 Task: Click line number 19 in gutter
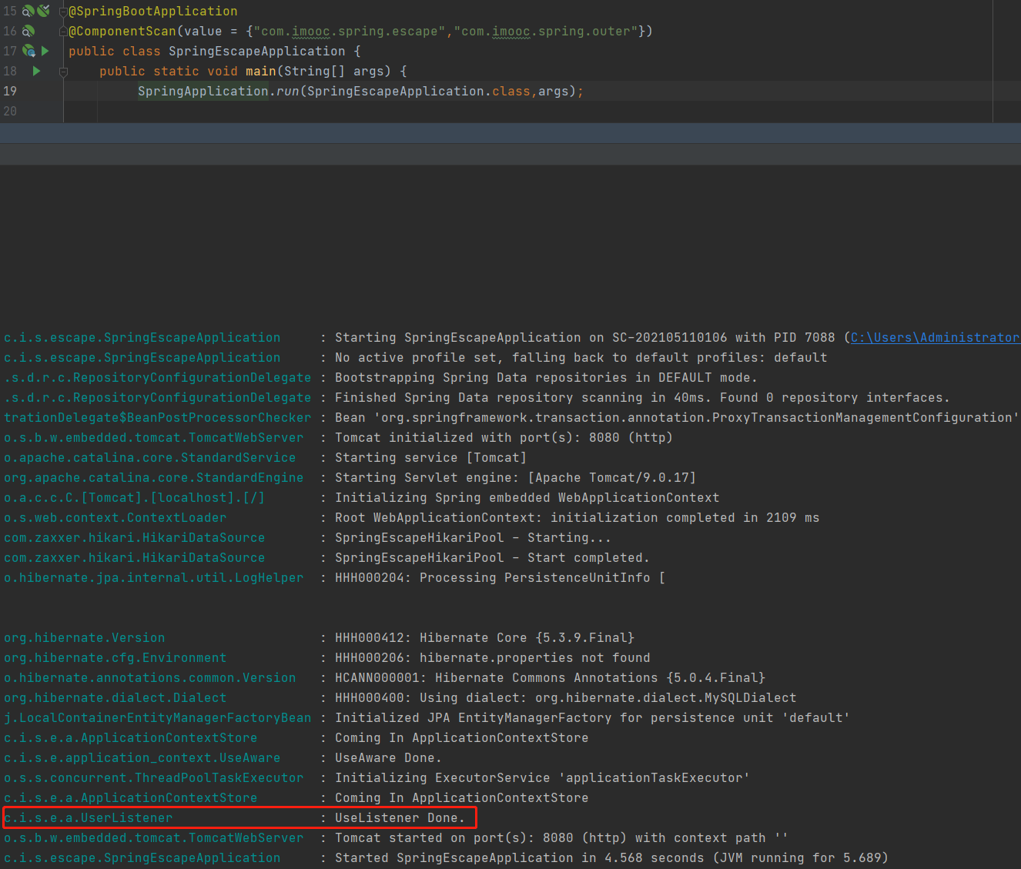9,91
